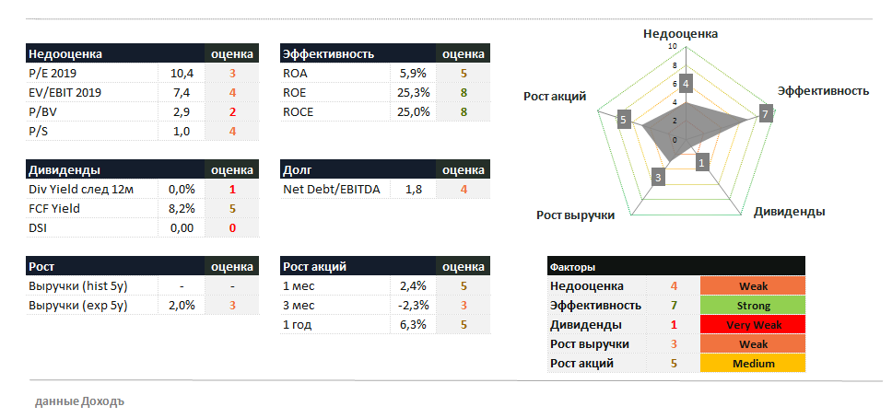Click the EV/EBIT 2019 value 7,4
This screenshot has width=892, height=418.
pos(181,92)
